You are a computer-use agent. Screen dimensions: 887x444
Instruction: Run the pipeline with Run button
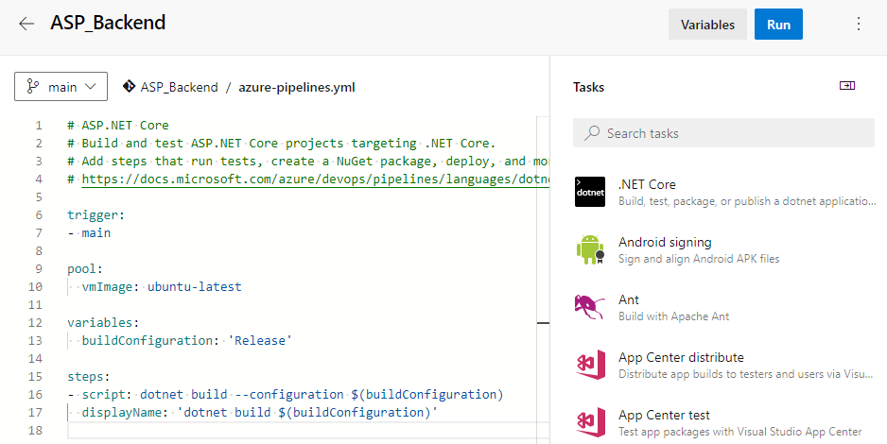(x=778, y=25)
